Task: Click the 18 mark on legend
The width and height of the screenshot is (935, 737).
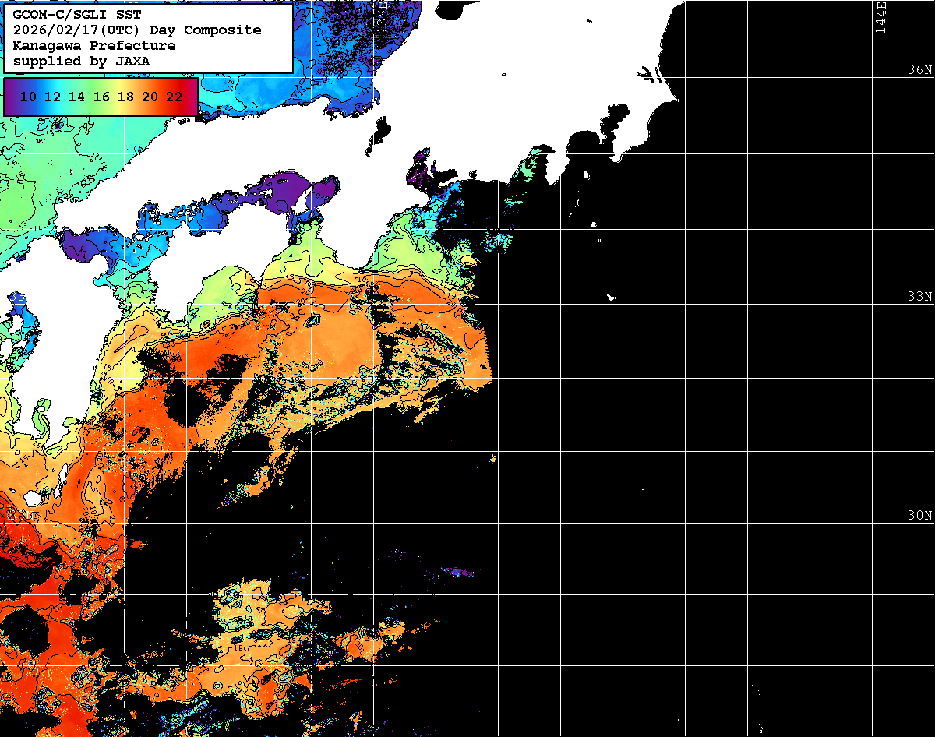Action: pos(125,97)
